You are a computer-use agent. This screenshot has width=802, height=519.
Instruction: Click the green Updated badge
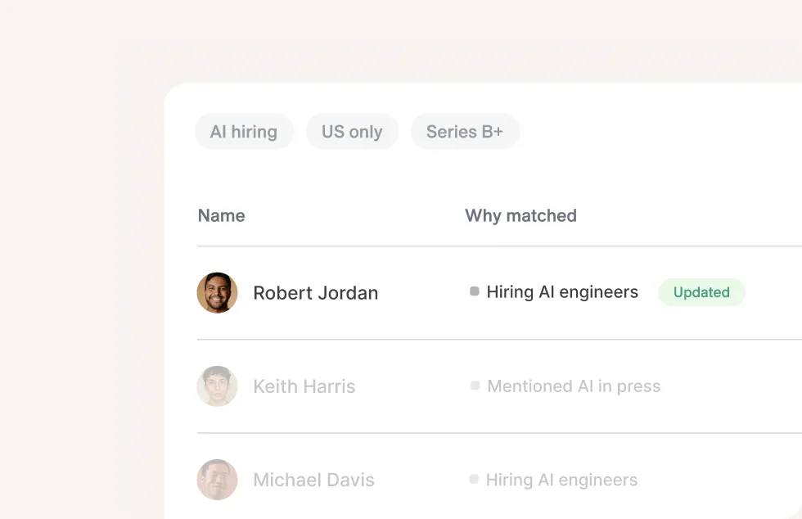[x=701, y=292]
